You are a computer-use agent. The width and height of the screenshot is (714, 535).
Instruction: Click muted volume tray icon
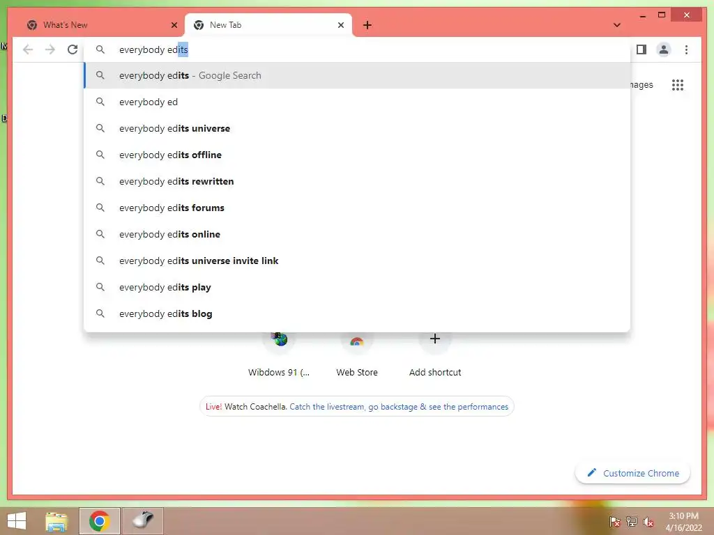[x=648, y=521]
